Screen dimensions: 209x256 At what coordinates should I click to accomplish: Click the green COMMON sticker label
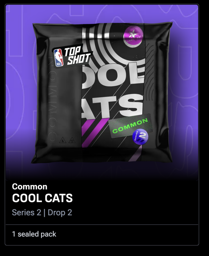(130, 125)
